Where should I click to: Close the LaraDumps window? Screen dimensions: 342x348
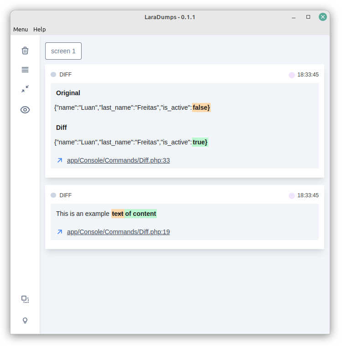tap(323, 17)
